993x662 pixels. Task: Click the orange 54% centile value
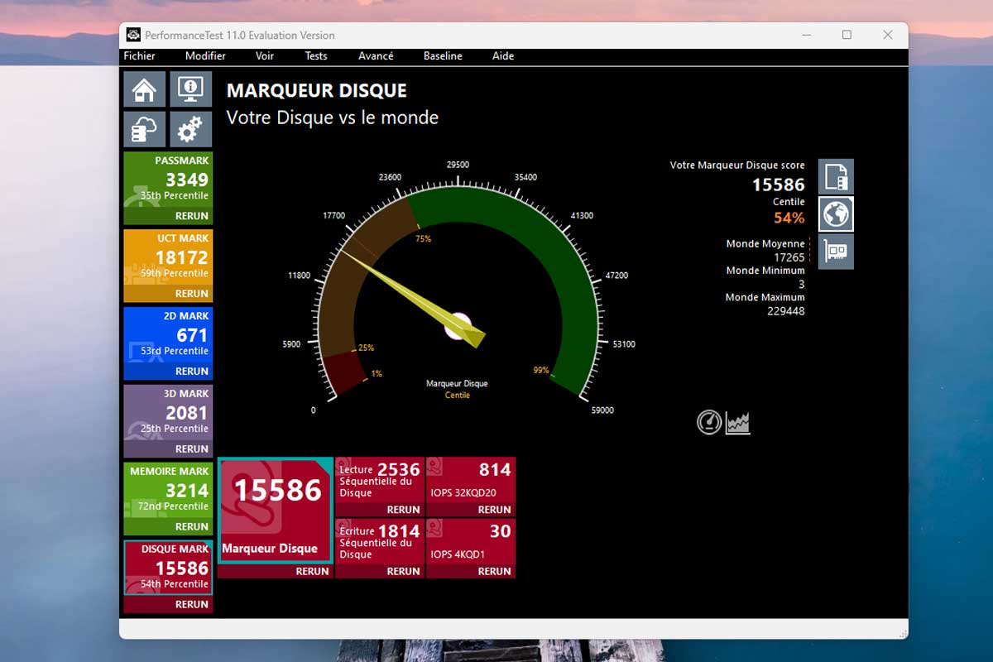(789, 218)
